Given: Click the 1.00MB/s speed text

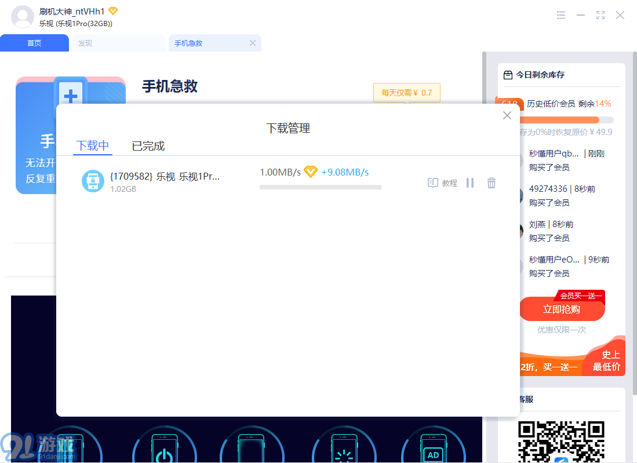Looking at the screenshot, I should coord(281,172).
